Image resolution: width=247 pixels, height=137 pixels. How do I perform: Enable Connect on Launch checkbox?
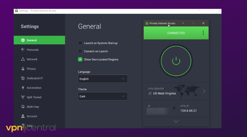click(x=80, y=51)
